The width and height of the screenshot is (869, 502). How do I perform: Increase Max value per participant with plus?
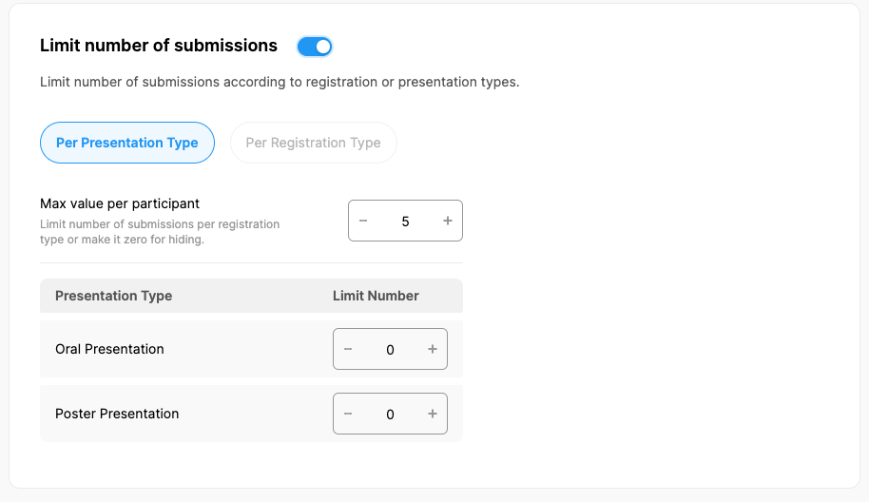pos(448,221)
